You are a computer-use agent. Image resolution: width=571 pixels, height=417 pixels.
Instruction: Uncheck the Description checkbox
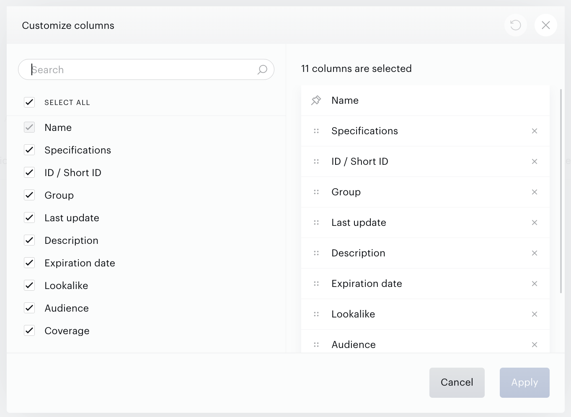pos(29,240)
